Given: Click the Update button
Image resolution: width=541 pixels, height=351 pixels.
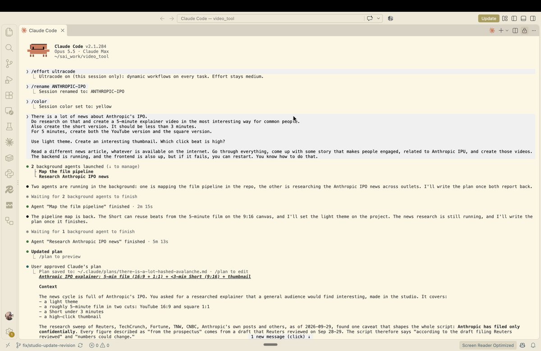Looking at the screenshot, I should point(489,18).
